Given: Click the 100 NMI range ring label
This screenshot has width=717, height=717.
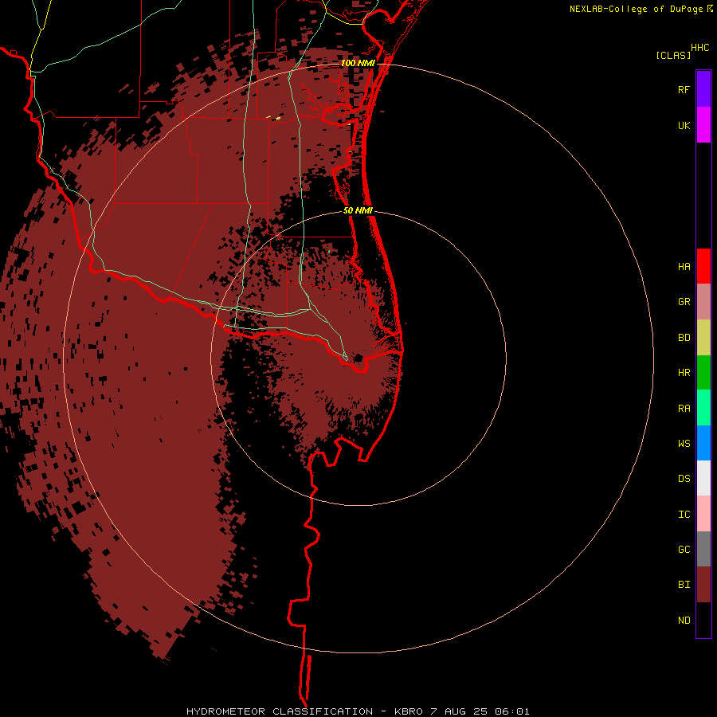Looking at the screenshot, I should click(x=358, y=63).
